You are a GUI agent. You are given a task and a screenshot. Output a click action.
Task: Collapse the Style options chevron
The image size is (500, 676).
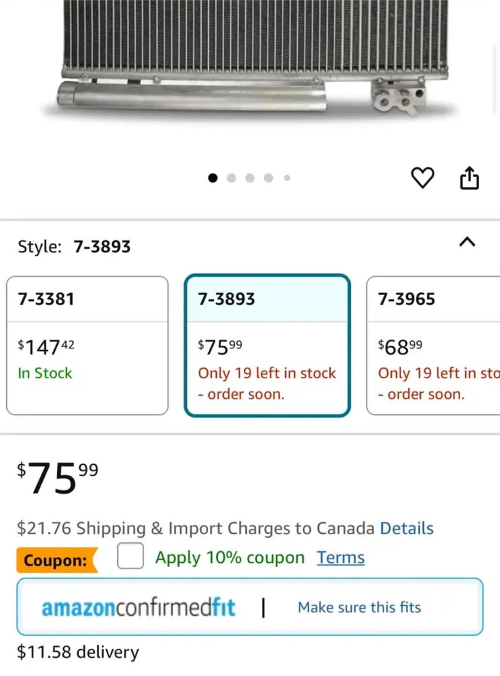coord(467,242)
